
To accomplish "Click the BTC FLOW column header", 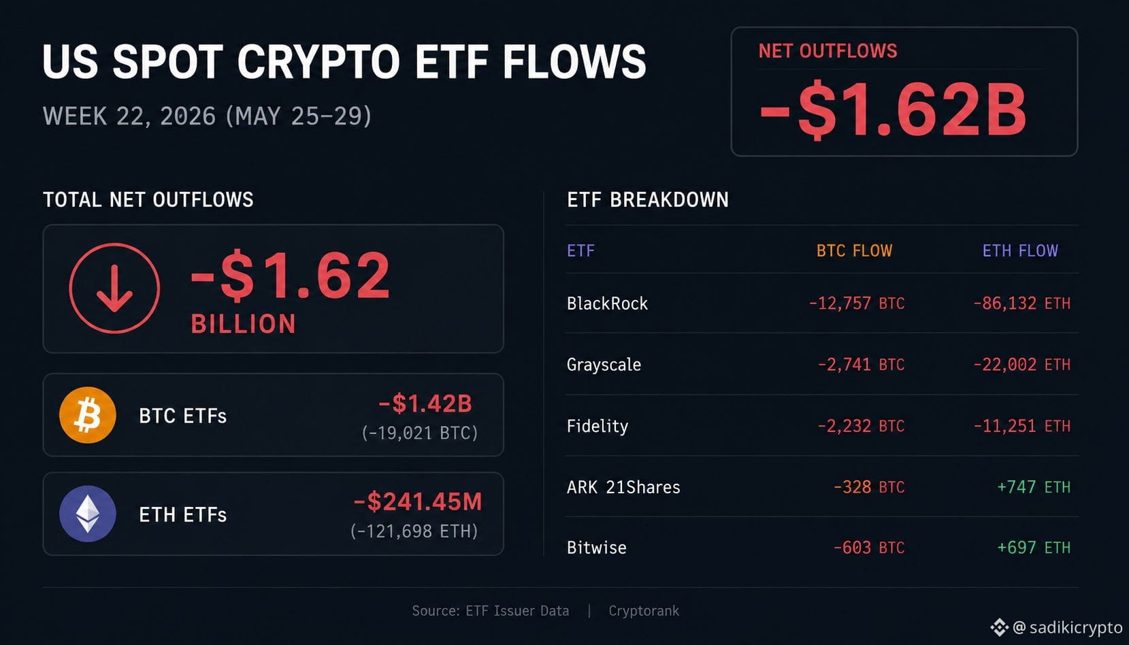I will (854, 251).
